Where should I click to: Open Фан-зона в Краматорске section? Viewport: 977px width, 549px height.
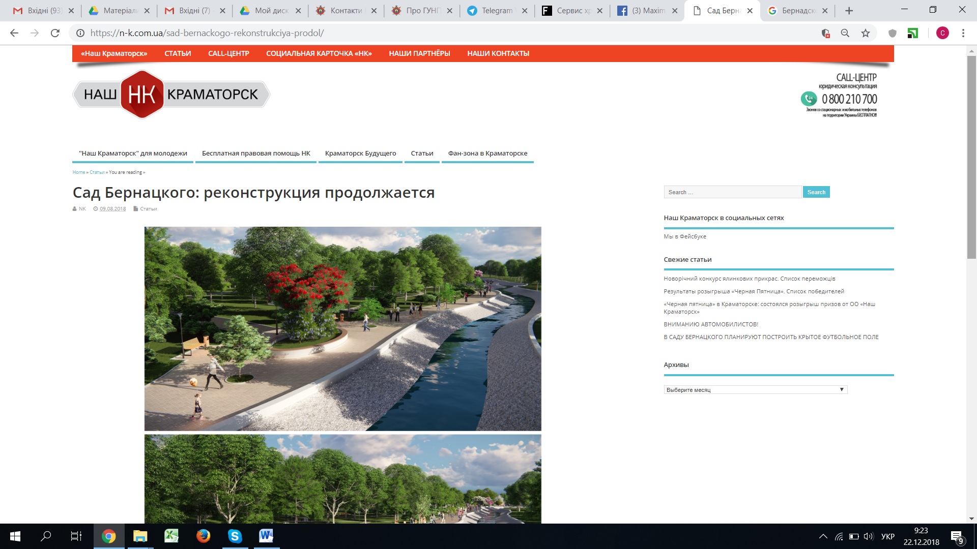(x=487, y=154)
